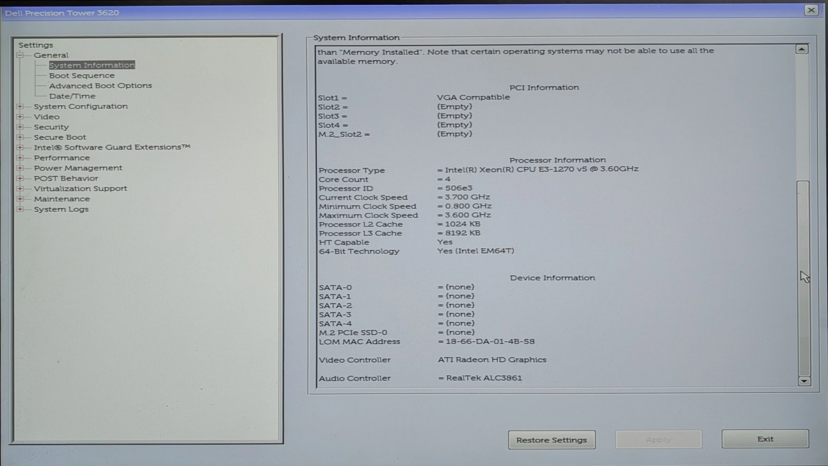Expand the Maintenance node
This screenshot has height=466, width=828.
coord(20,199)
